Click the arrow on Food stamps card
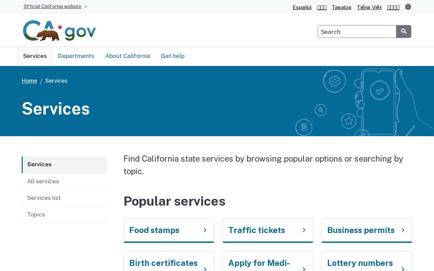The height and width of the screenshot is (271, 434). [205, 230]
